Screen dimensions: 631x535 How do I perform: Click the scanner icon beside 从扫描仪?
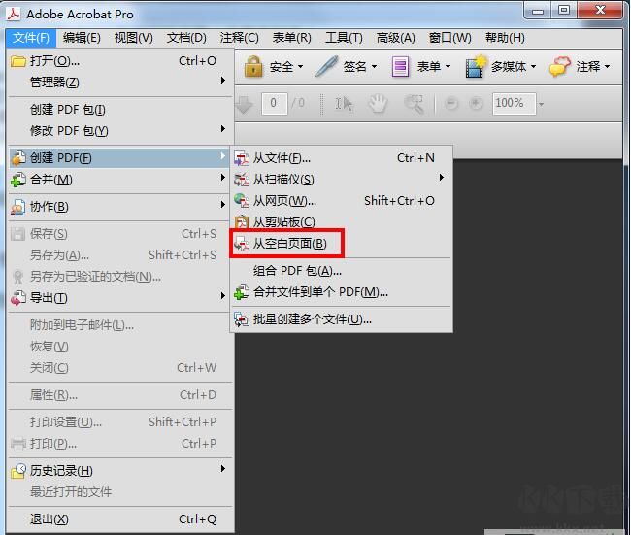[242, 180]
